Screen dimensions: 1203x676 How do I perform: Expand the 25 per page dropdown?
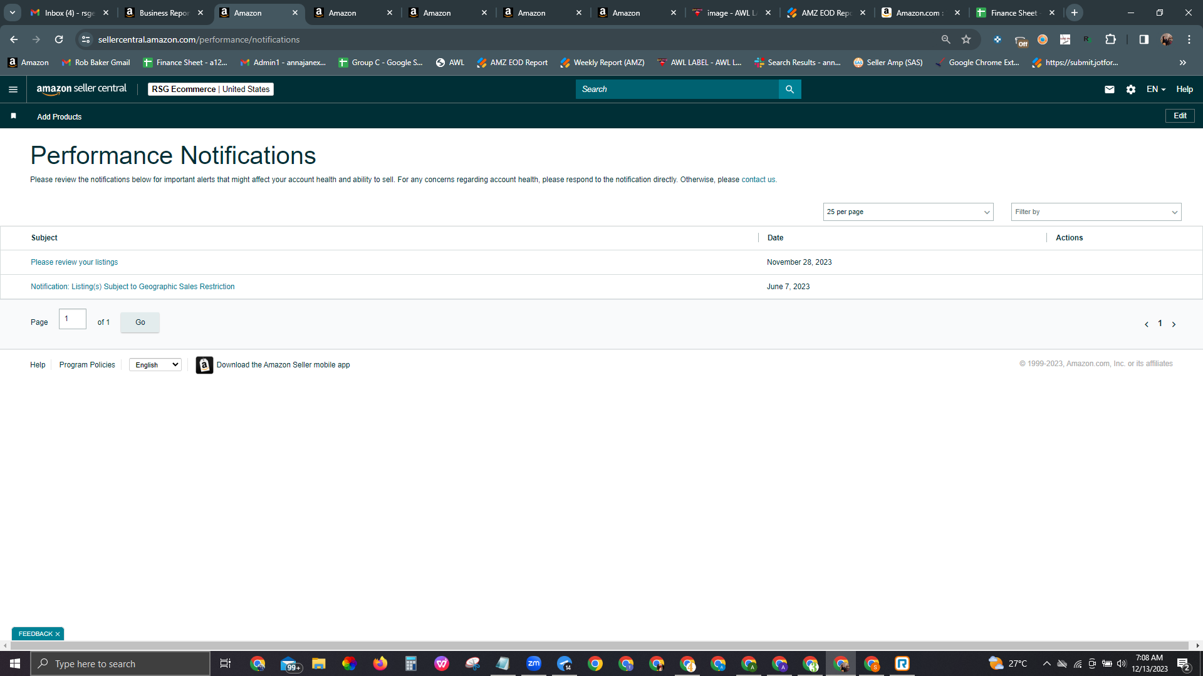coord(908,212)
